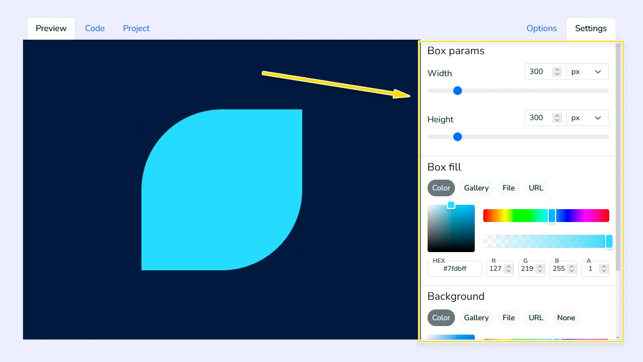The image size is (643, 362).
Task: Switch Box fill to Gallery mode
Action: 475,188
